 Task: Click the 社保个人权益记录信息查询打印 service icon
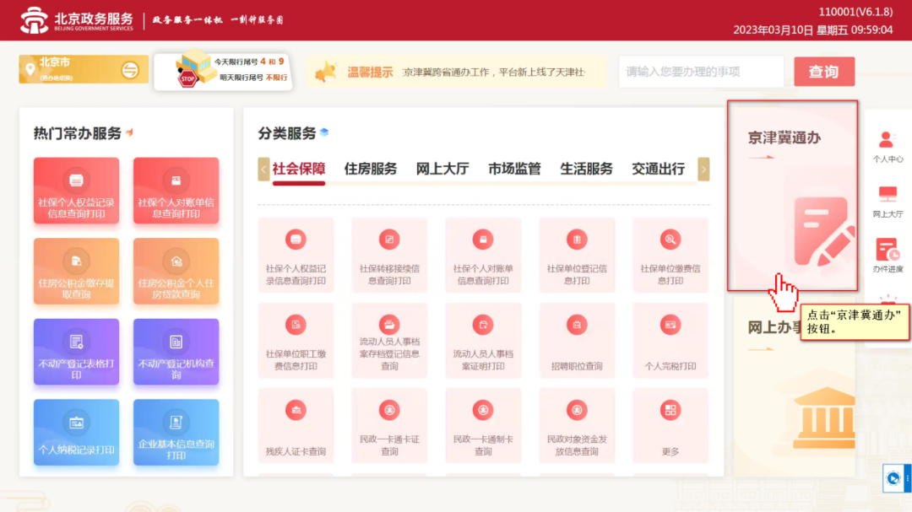point(296,240)
